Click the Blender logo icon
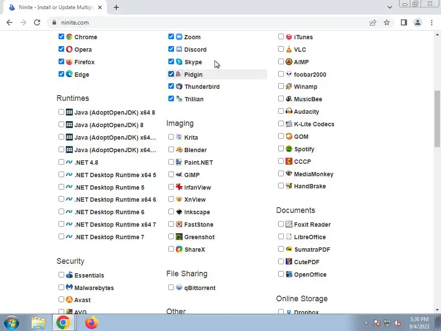 click(179, 150)
